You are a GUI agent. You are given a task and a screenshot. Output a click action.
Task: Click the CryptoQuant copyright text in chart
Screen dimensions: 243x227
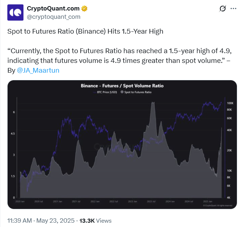218,205
